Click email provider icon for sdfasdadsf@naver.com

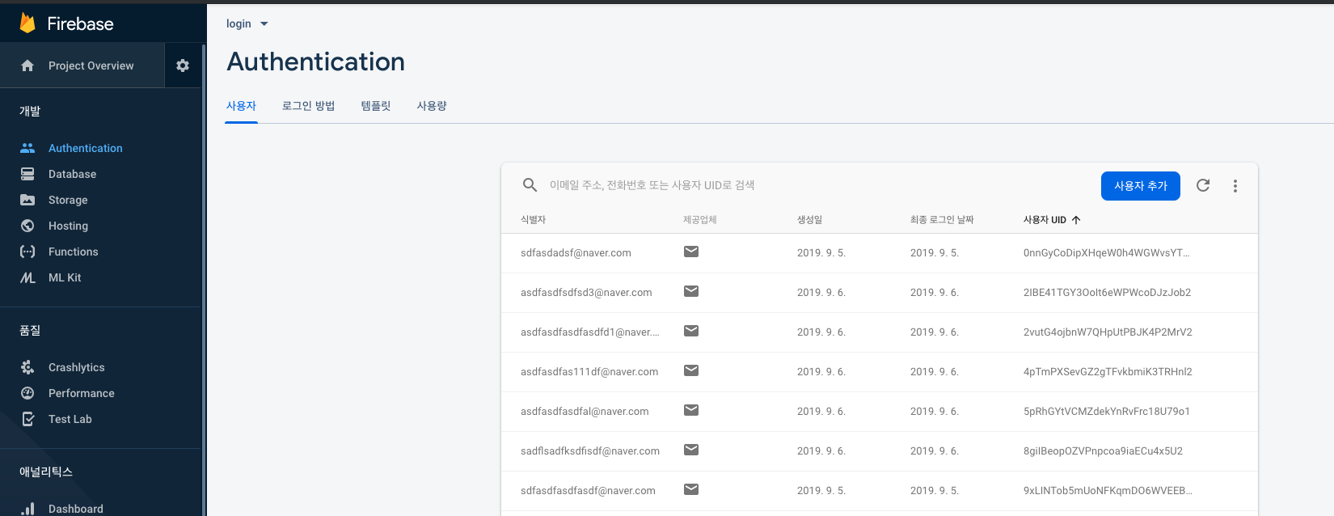coord(691,252)
